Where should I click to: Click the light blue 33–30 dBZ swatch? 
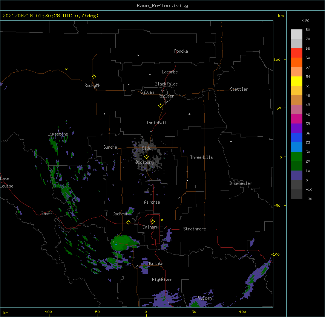[296, 147]
